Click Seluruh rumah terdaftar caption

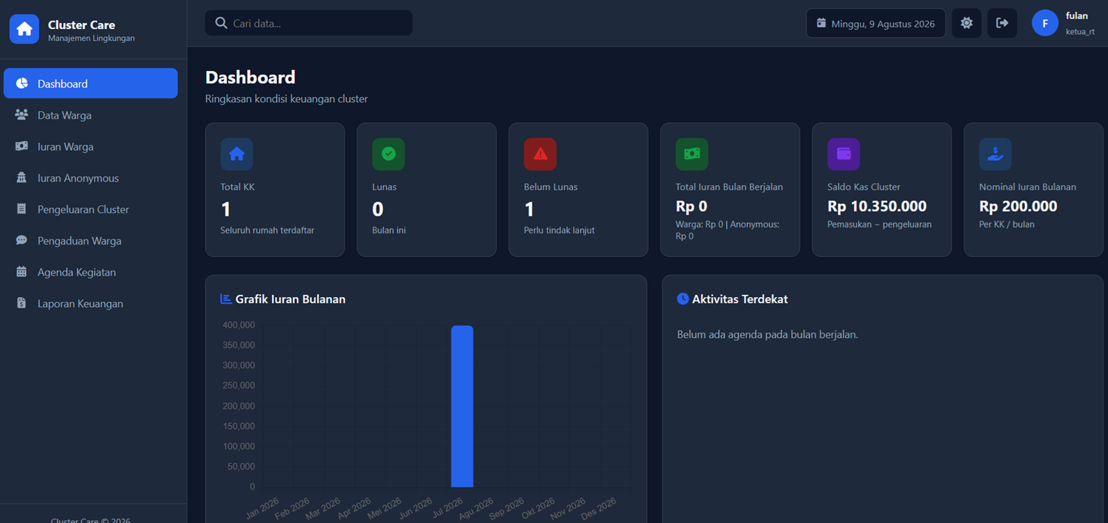[x=268, y=230]
